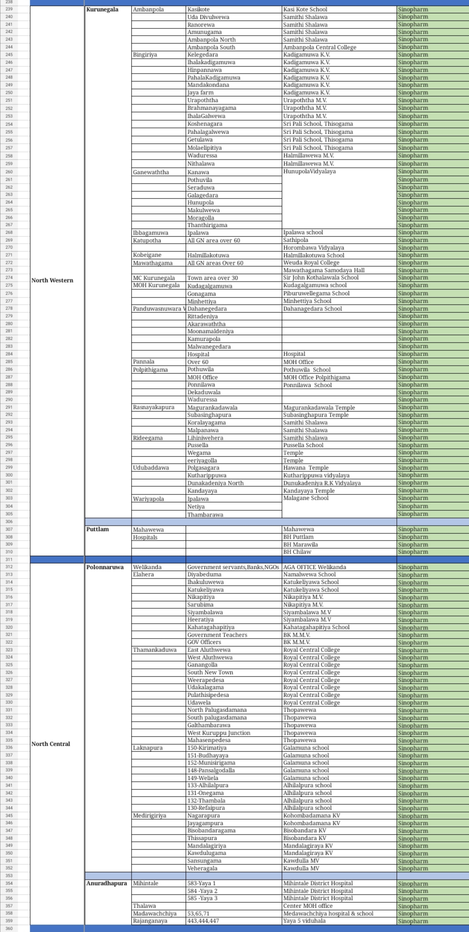The width and height of the screenshot is (469, 932).
Task: Click the Jaya farm cell
Action: point(234,92)
